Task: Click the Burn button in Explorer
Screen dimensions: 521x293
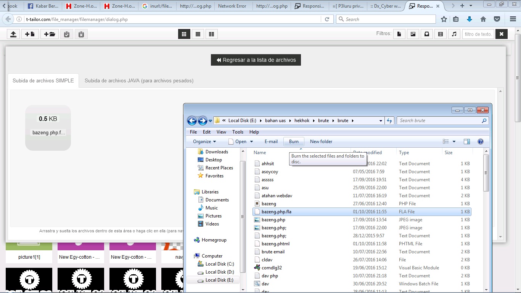Action: 294,142
